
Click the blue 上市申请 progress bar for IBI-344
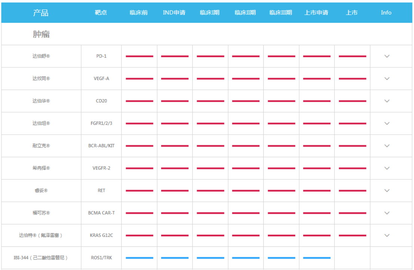tap(316, 258)
